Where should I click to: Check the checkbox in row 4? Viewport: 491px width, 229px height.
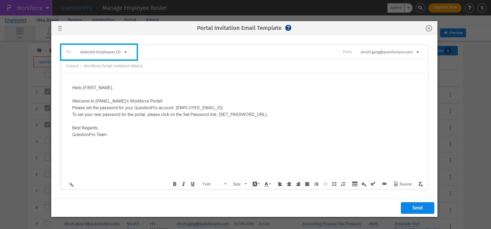[x=47, y=141]
